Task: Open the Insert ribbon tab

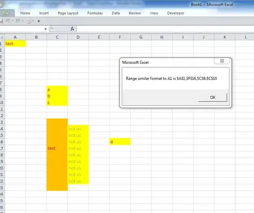Action: click(x=44, y=13)
